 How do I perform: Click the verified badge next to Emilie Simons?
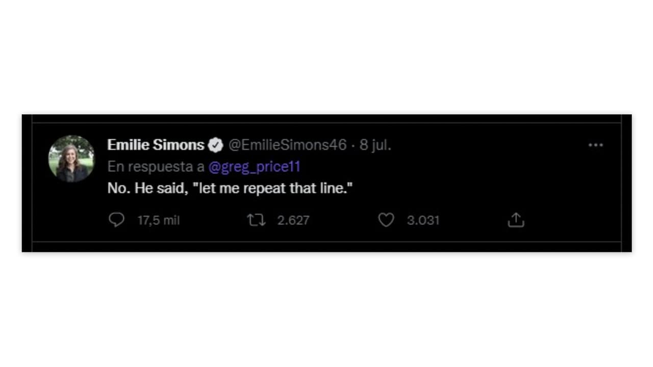[216, 145]
